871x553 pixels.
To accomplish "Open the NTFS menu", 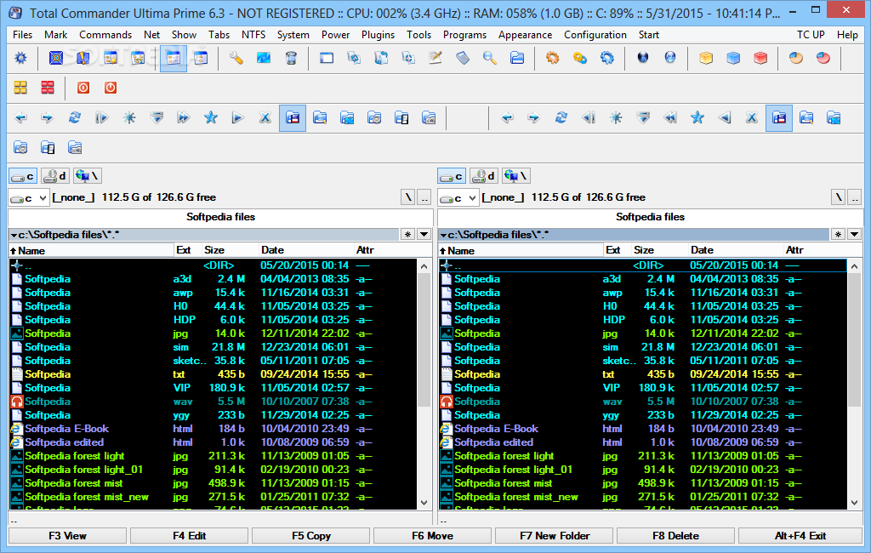I will point(253,35).
